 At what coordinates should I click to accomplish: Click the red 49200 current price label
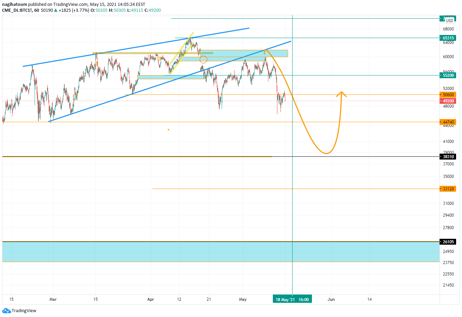coord(448,101)
